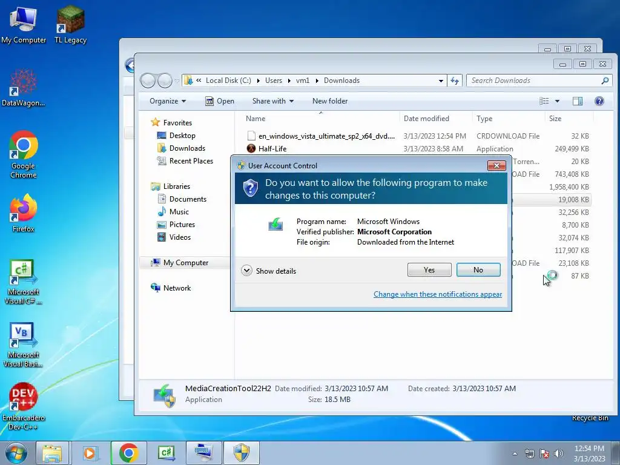Open My Computer desktop icon

pyautogui.click(x=24, y=25)
